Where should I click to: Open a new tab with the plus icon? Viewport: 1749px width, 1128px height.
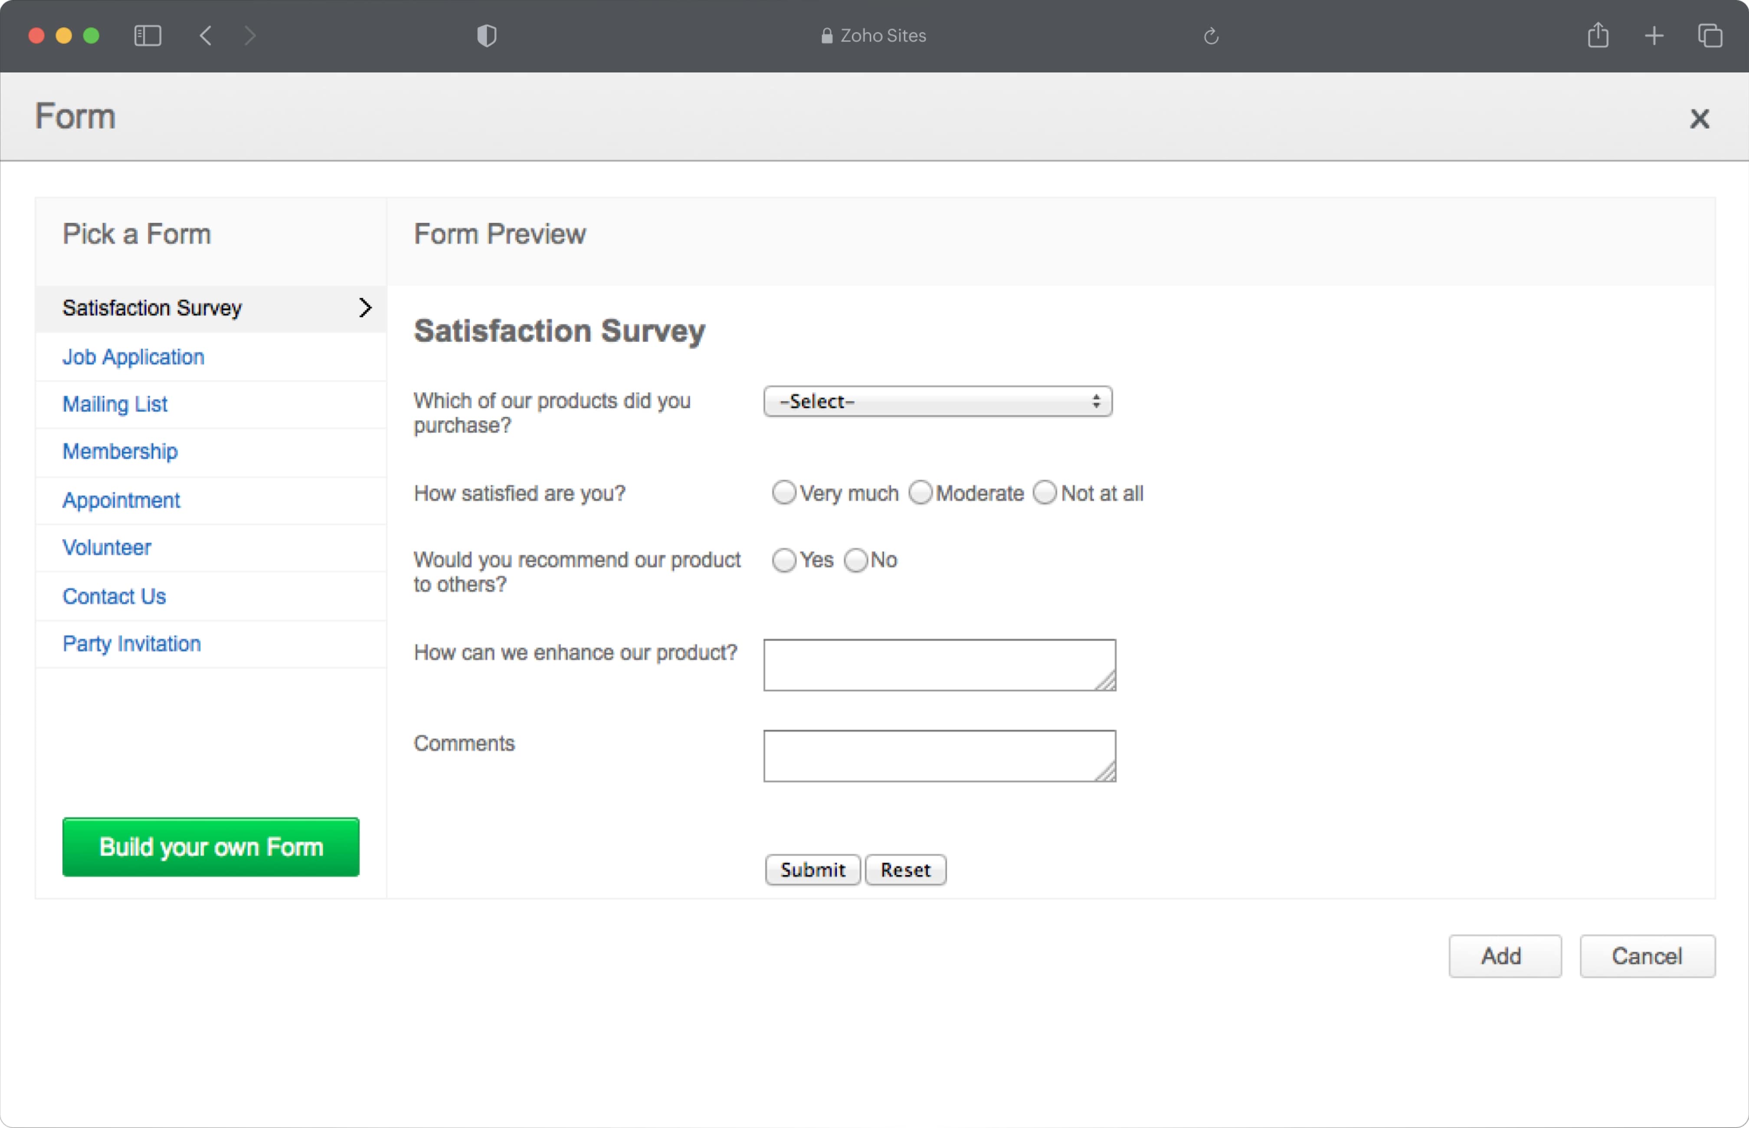click(1654, 35)
